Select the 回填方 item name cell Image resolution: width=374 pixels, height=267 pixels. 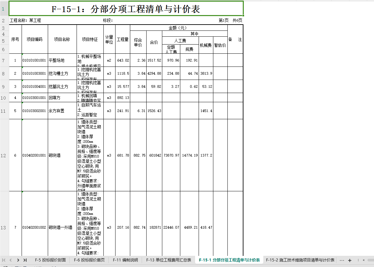click(x=62, y=98)
